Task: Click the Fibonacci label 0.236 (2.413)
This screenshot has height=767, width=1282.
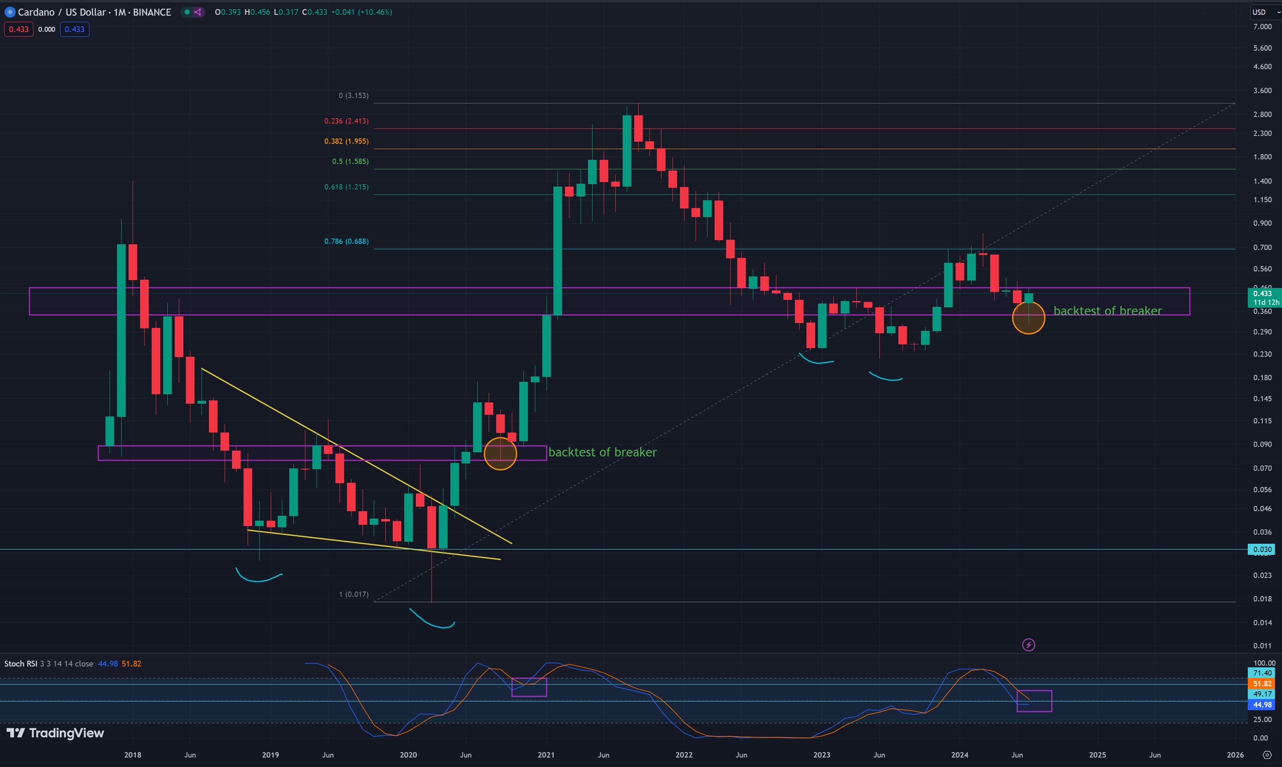Action: [x=346, y=122]
